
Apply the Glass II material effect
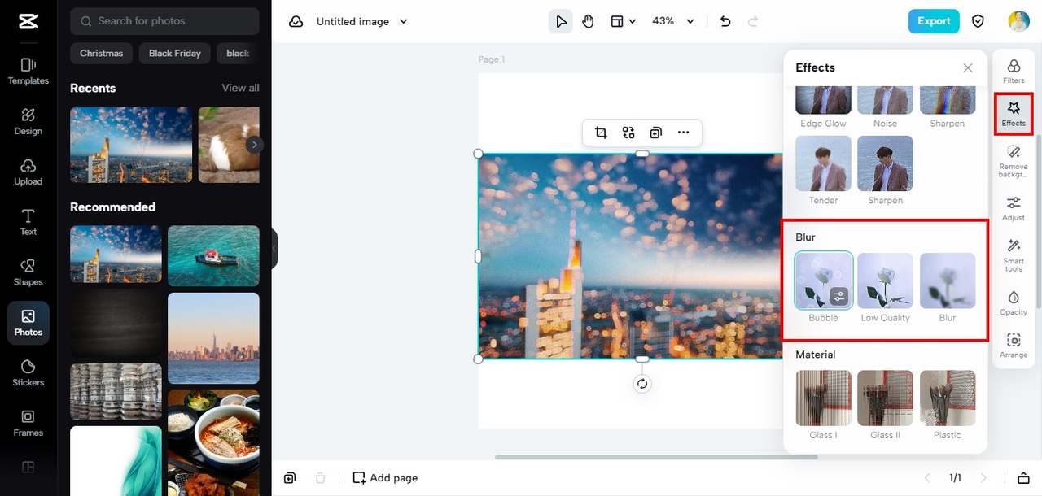point(885,398)
